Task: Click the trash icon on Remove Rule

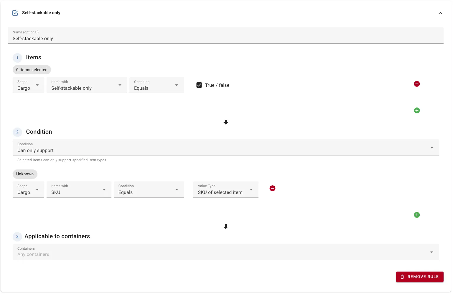Action: pyautogui.click(x=402, y=277)
